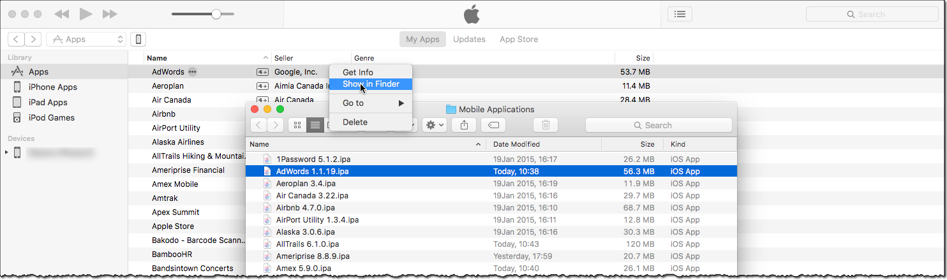The height and width of the screenshot is (280, 947).
Task: Click the ellipsis button next to AdWords
Action: pos(192,72)
